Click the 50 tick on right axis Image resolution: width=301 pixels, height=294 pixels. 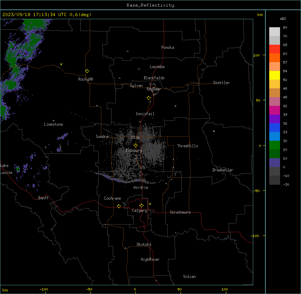click(258, 100)
